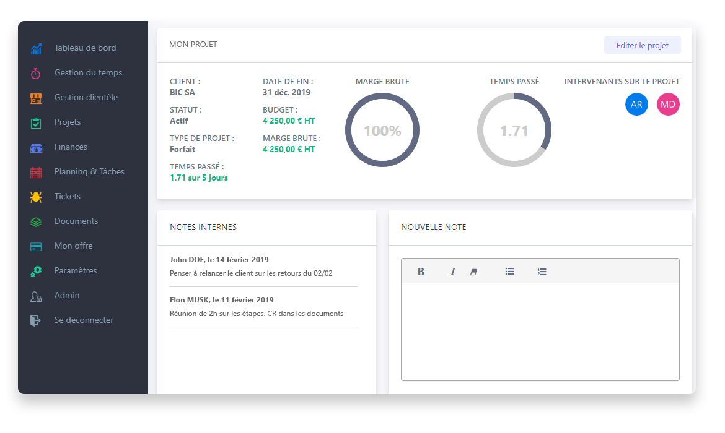This screenshot has width=725, height=433.
Task: Click the MON PROJET card title
Action: (x=193, y=45)
